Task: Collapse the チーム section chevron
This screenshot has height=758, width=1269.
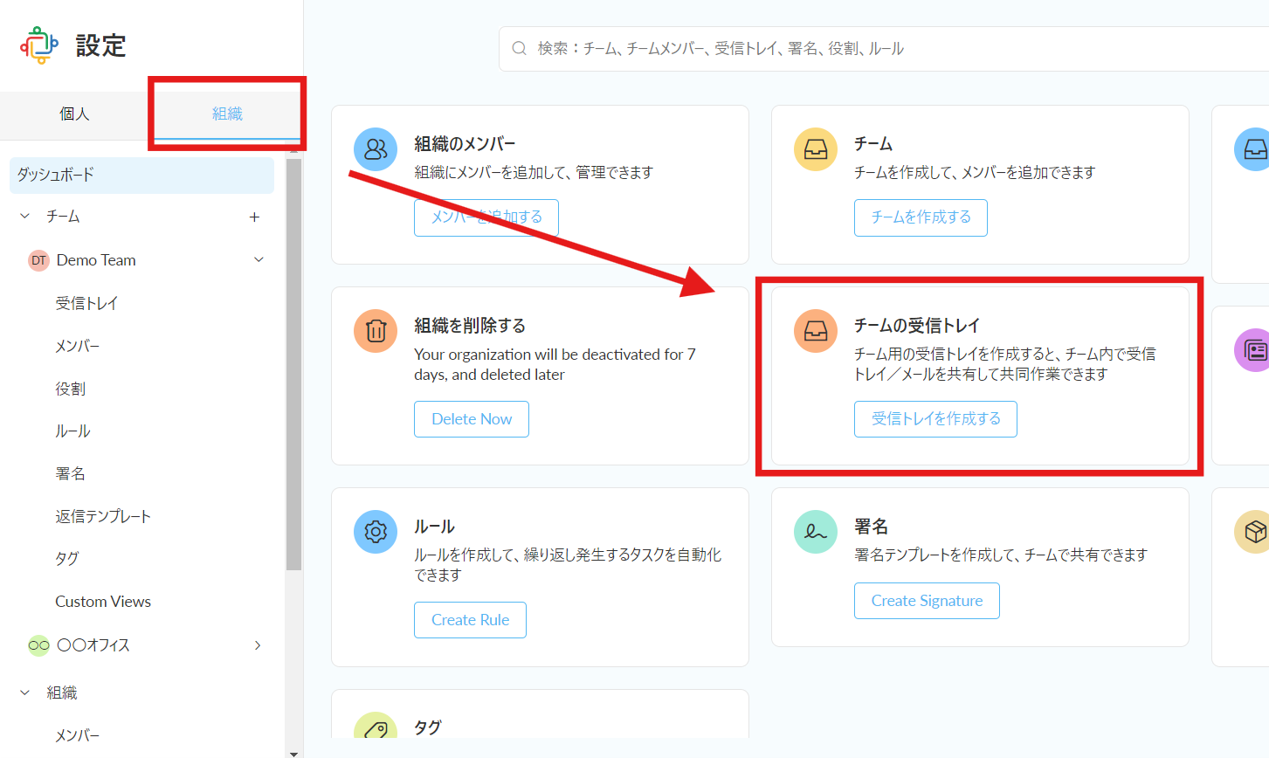Action: pos(24,216)
